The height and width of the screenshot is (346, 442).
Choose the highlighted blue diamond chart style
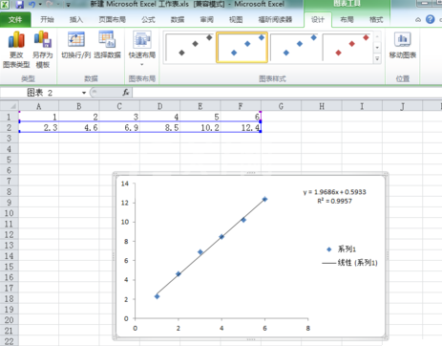242,47
